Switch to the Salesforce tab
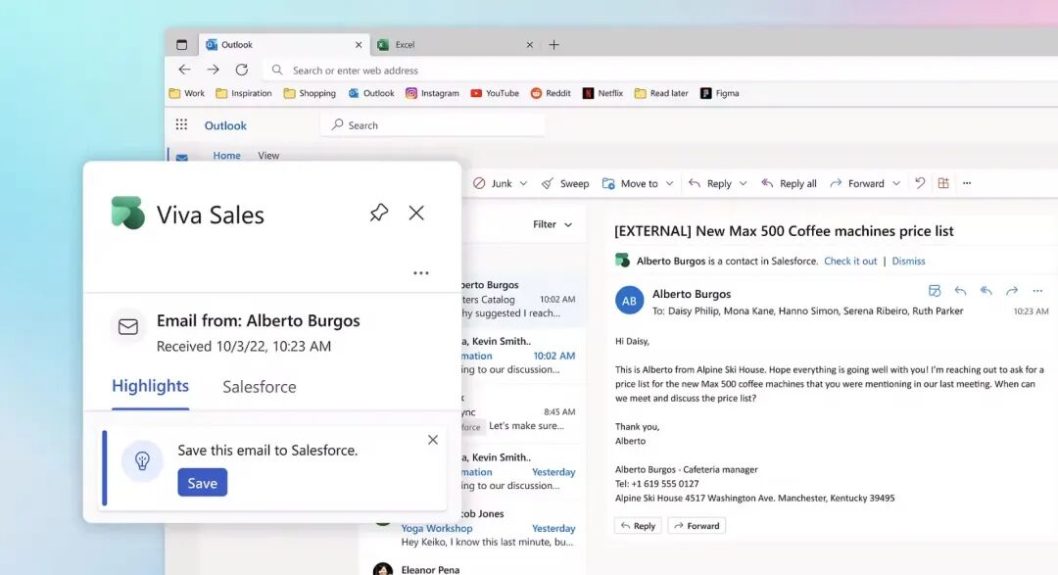This screenshot has width=1058, height=575. click(x=259, y=387)
